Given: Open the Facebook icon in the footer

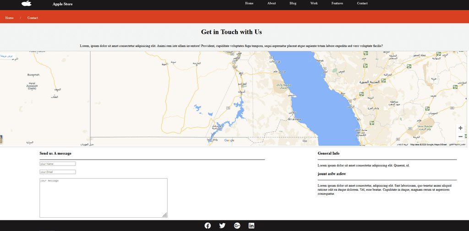Looking at the screenshot, I should pos(207,226).
